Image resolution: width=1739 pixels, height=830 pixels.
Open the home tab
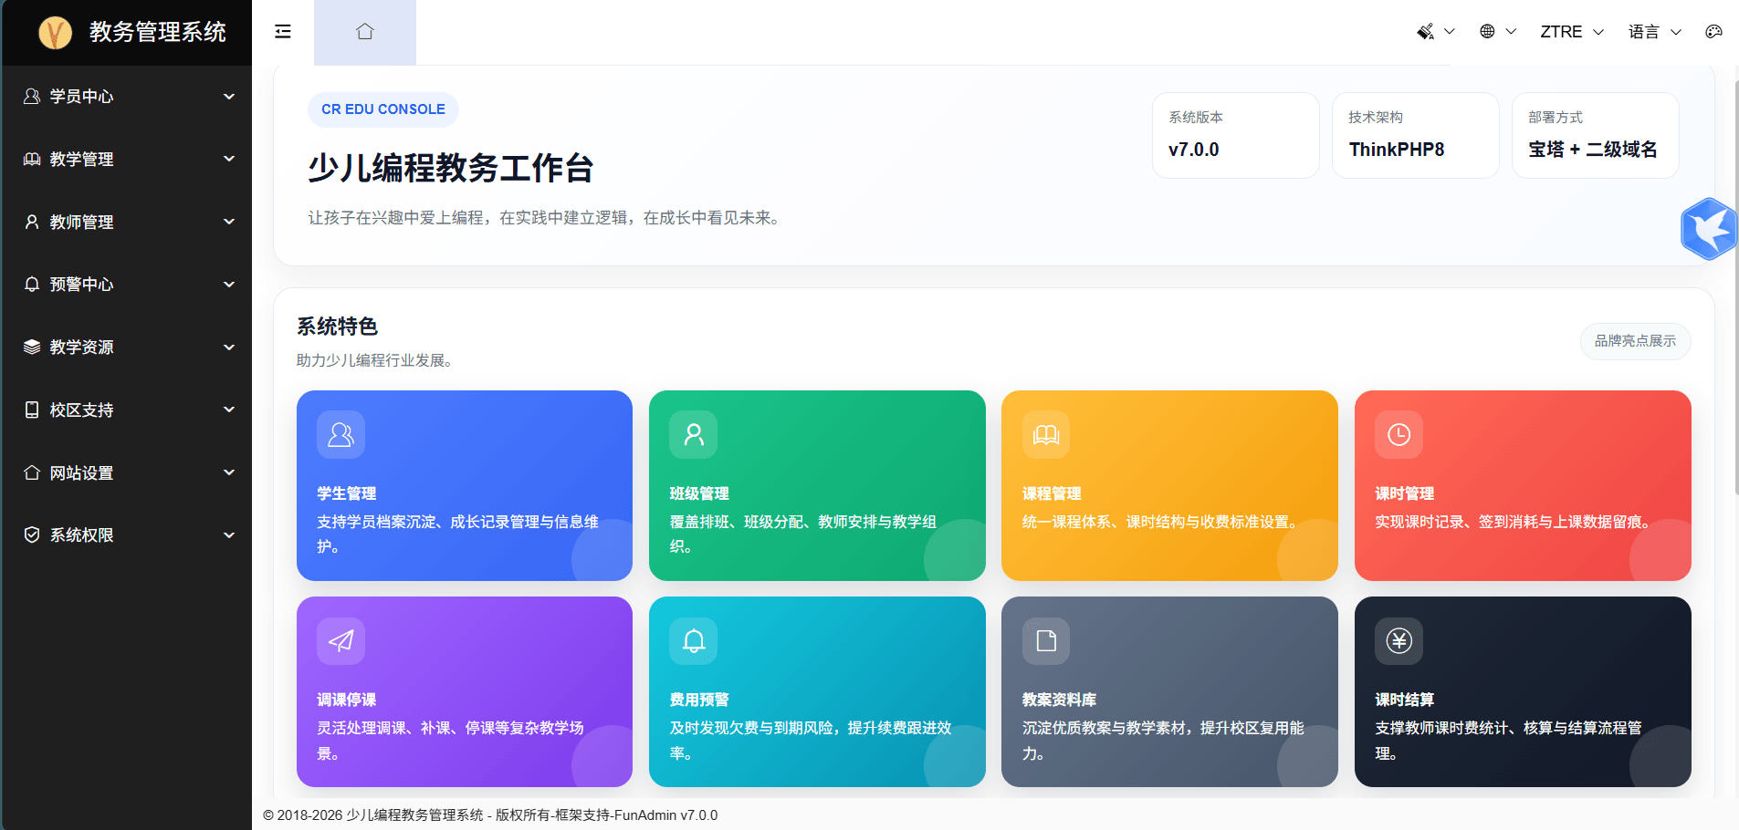tap(365, 32)
